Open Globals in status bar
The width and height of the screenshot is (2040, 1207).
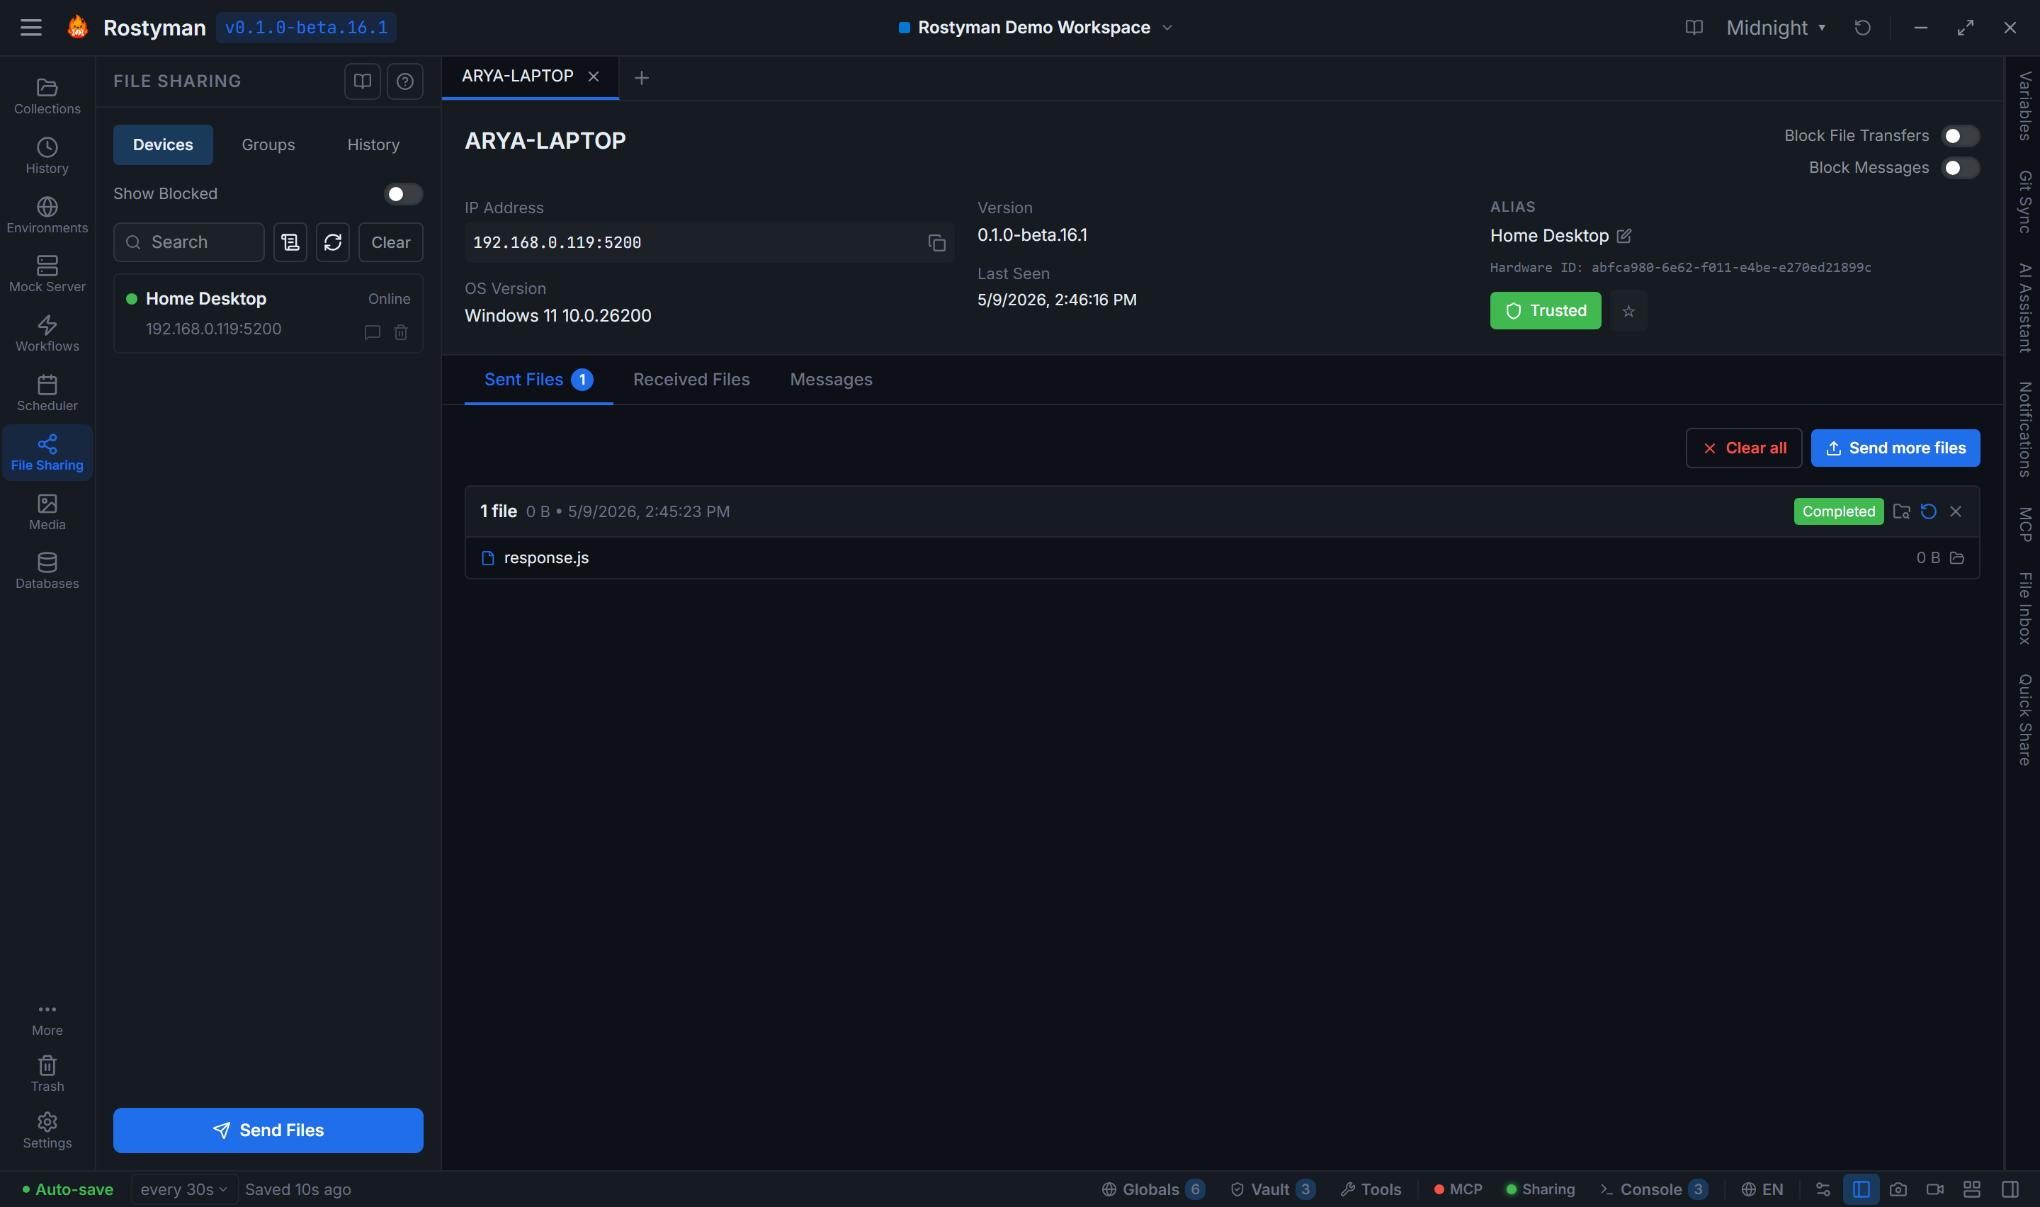point(1152,1189)
